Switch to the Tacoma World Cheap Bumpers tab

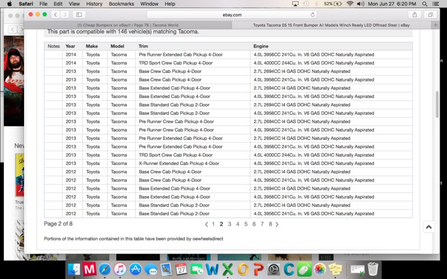point(128,25)
